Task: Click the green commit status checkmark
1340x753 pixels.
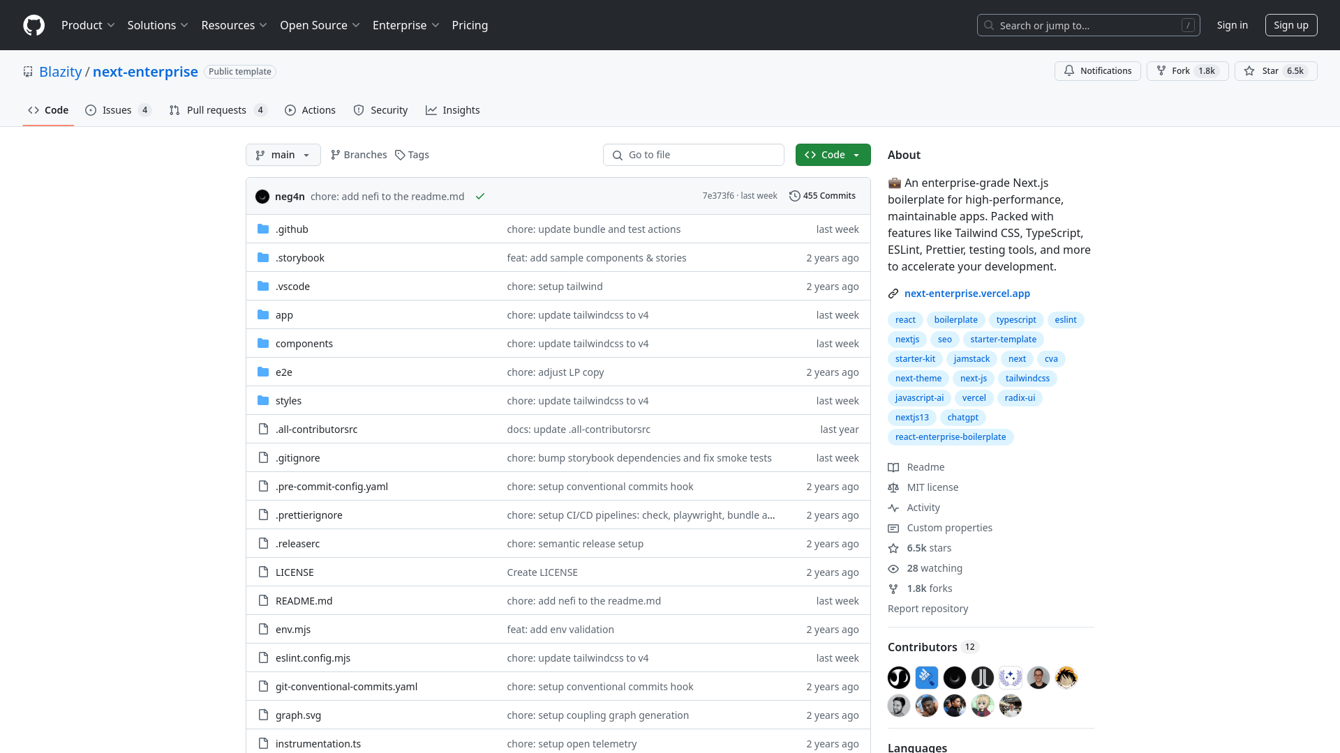Action: (480, 197)
